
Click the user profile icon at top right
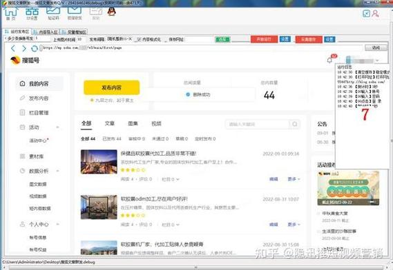375,13
